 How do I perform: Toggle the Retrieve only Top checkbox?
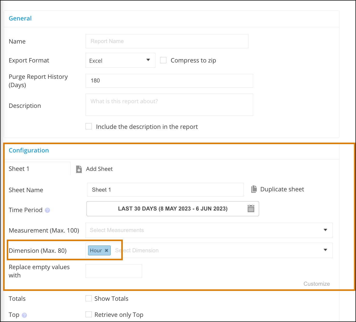89,314
